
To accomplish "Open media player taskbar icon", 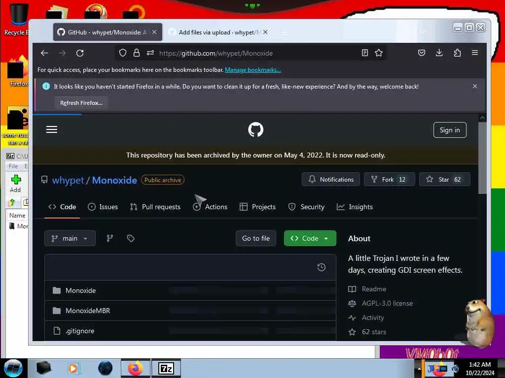I will pyautogui.click(x=73, y=368).
